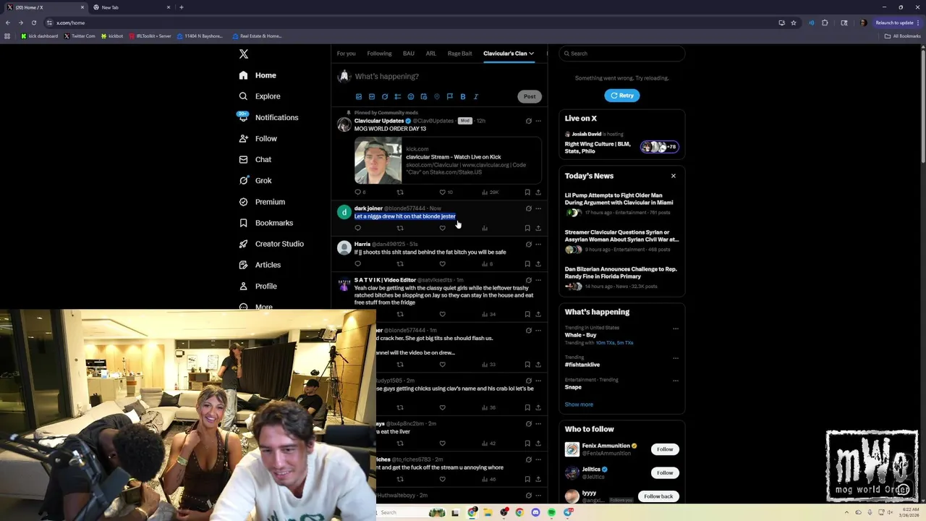Open Show more under What's happening
The image size is (926, 521).
click(x=579, y=404)
